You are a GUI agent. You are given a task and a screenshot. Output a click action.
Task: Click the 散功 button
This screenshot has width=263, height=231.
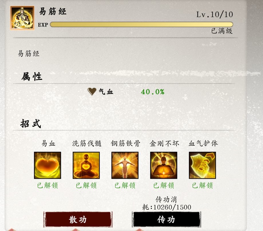pyautogui.click(x=78, y=220)
